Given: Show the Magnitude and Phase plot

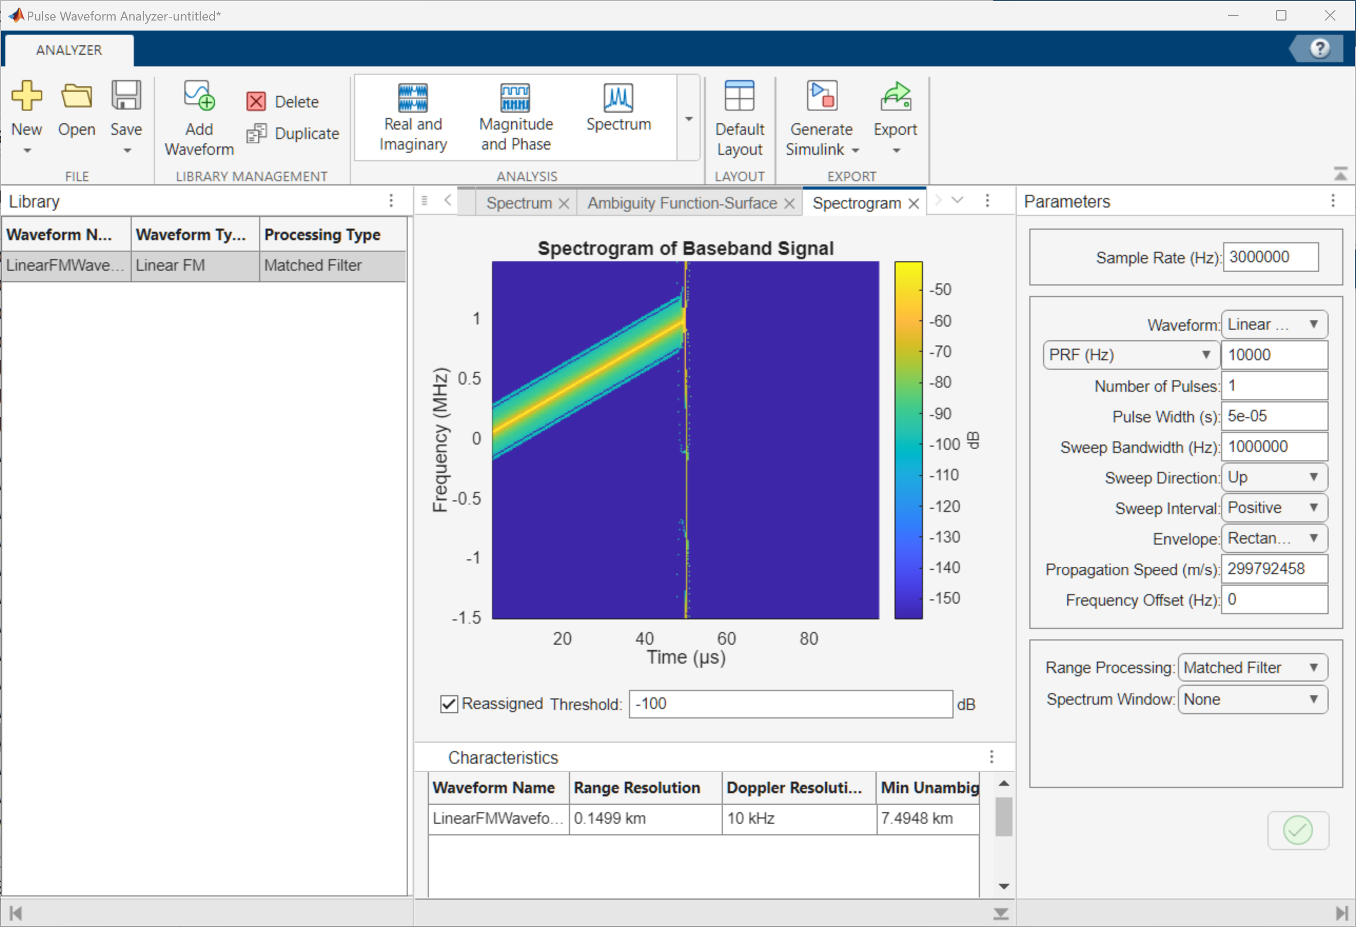Looking at the screenshot, I should point(515,117).
